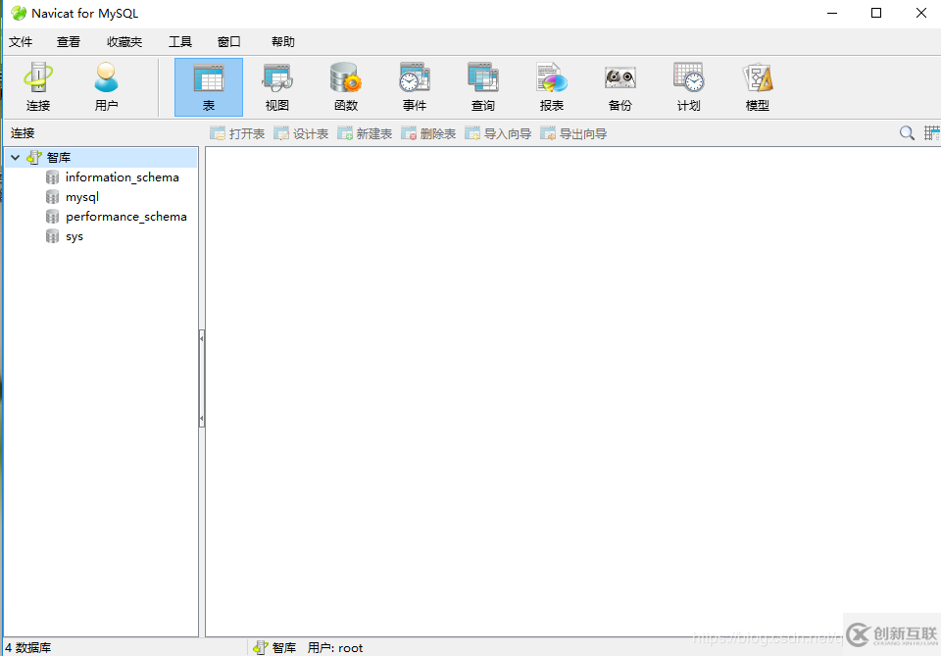This screenshot has height=656, width=941.
Task: Launch the 导入向导 import wizard
Action: click(498, 132)
